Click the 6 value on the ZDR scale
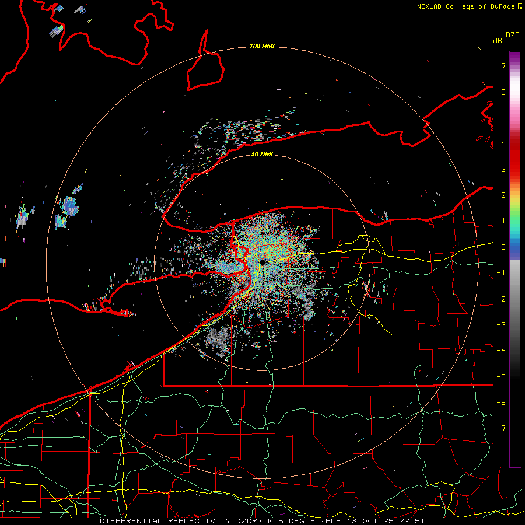525x525 pixels. (503, 92)
